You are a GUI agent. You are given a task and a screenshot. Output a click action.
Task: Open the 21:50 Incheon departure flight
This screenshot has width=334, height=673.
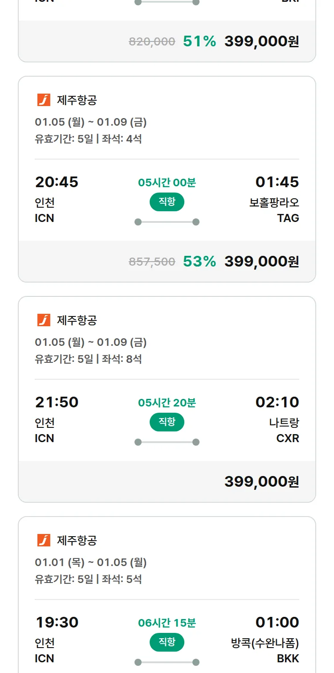click(57, 402)
